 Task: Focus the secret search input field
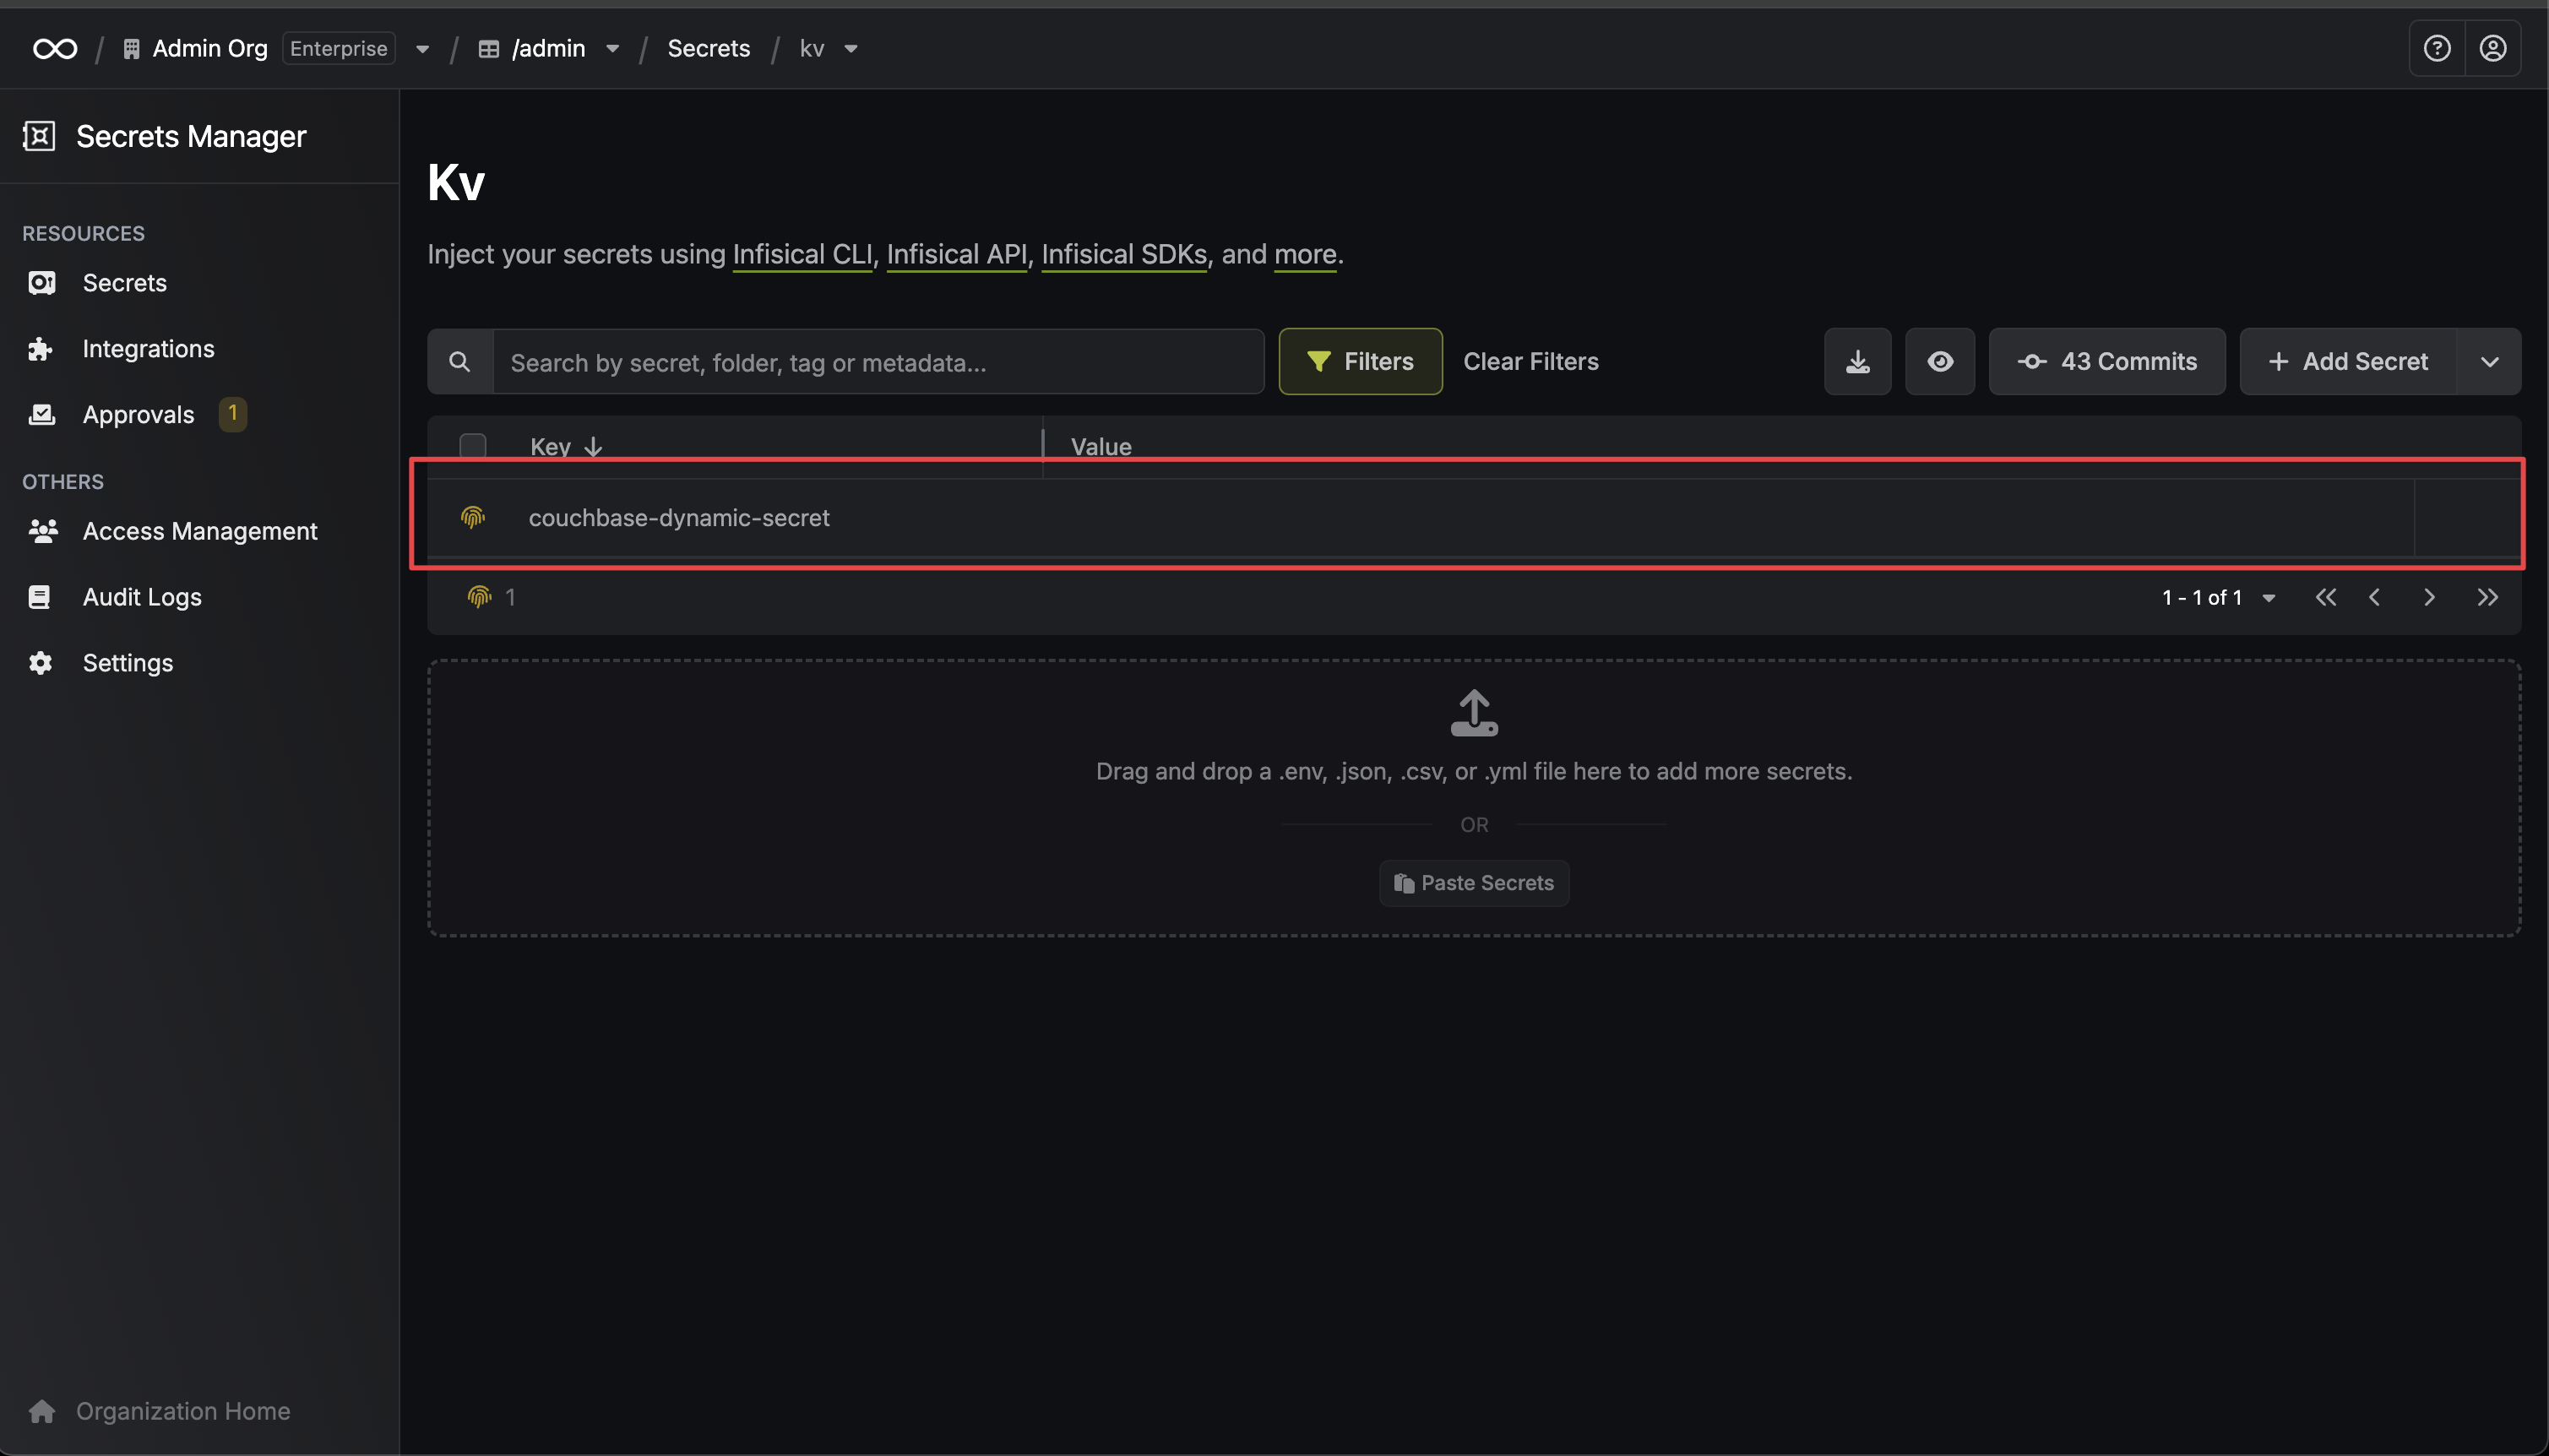pyautogui.click(x=878, y=361)
